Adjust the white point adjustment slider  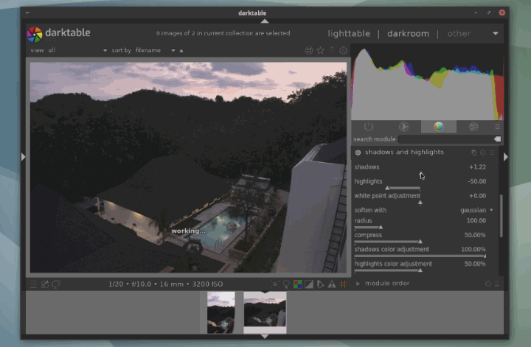click(420, 203)
